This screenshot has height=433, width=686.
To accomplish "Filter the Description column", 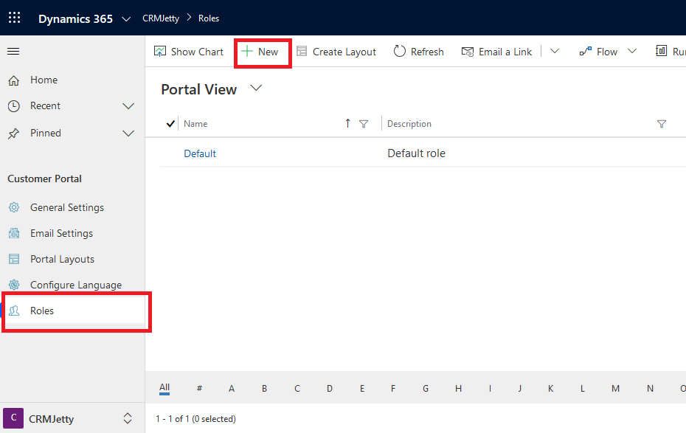I will tap(662, 124).
